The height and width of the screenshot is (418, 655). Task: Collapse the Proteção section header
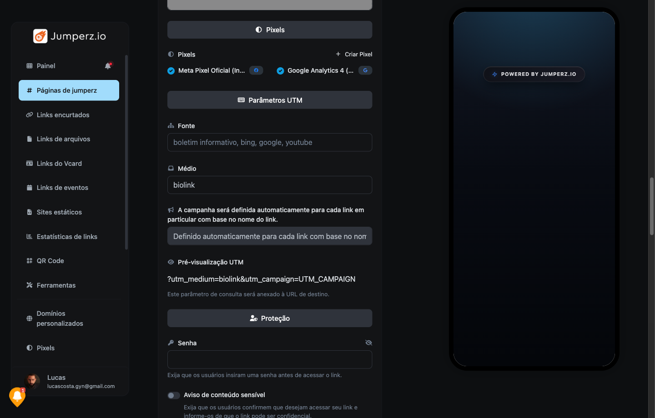[x=270, y=318]
